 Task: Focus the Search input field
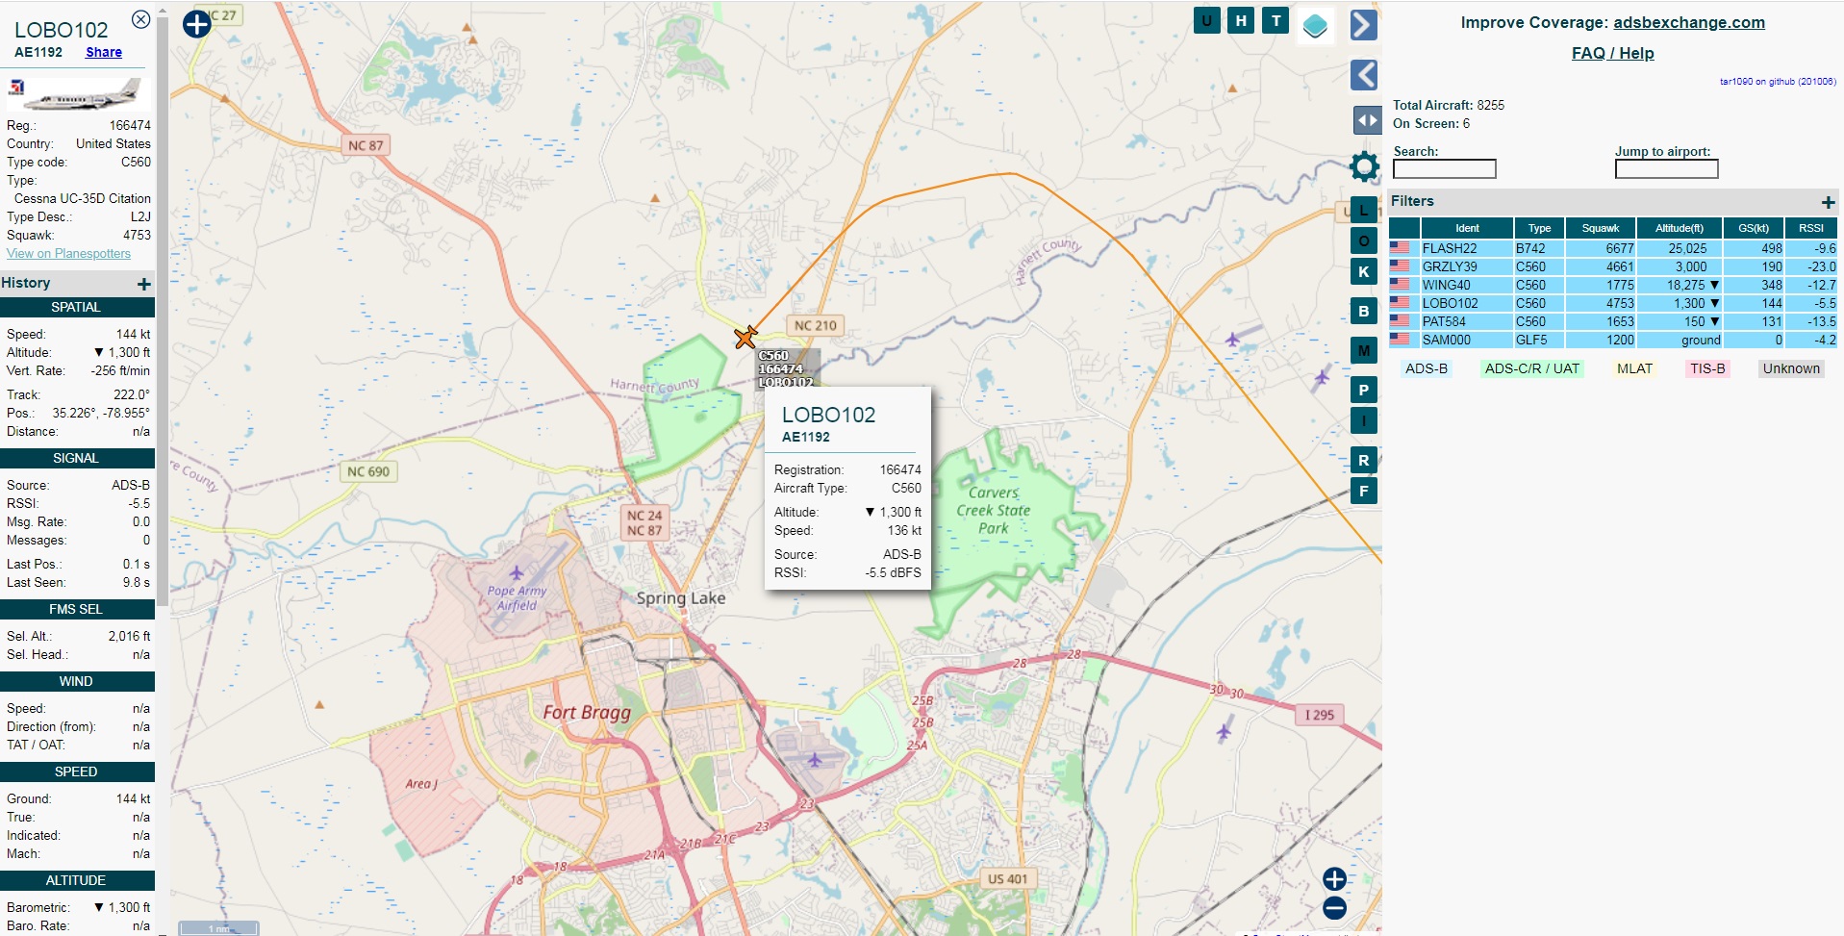tap(1444, 169)
